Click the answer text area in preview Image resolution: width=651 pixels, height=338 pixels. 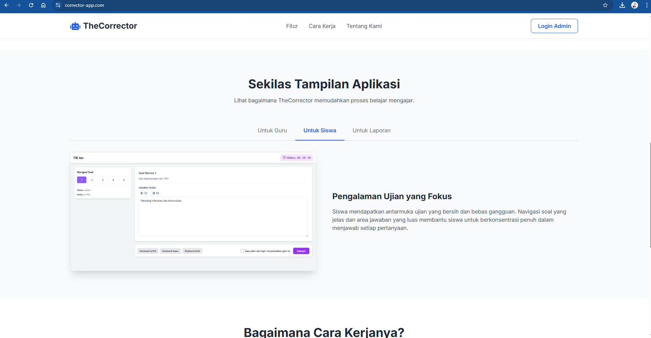coord(223,217)
